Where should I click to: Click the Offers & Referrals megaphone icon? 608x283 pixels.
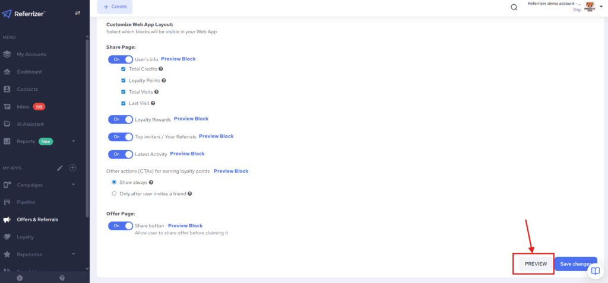pyautogui.click(x=7, y=220)
